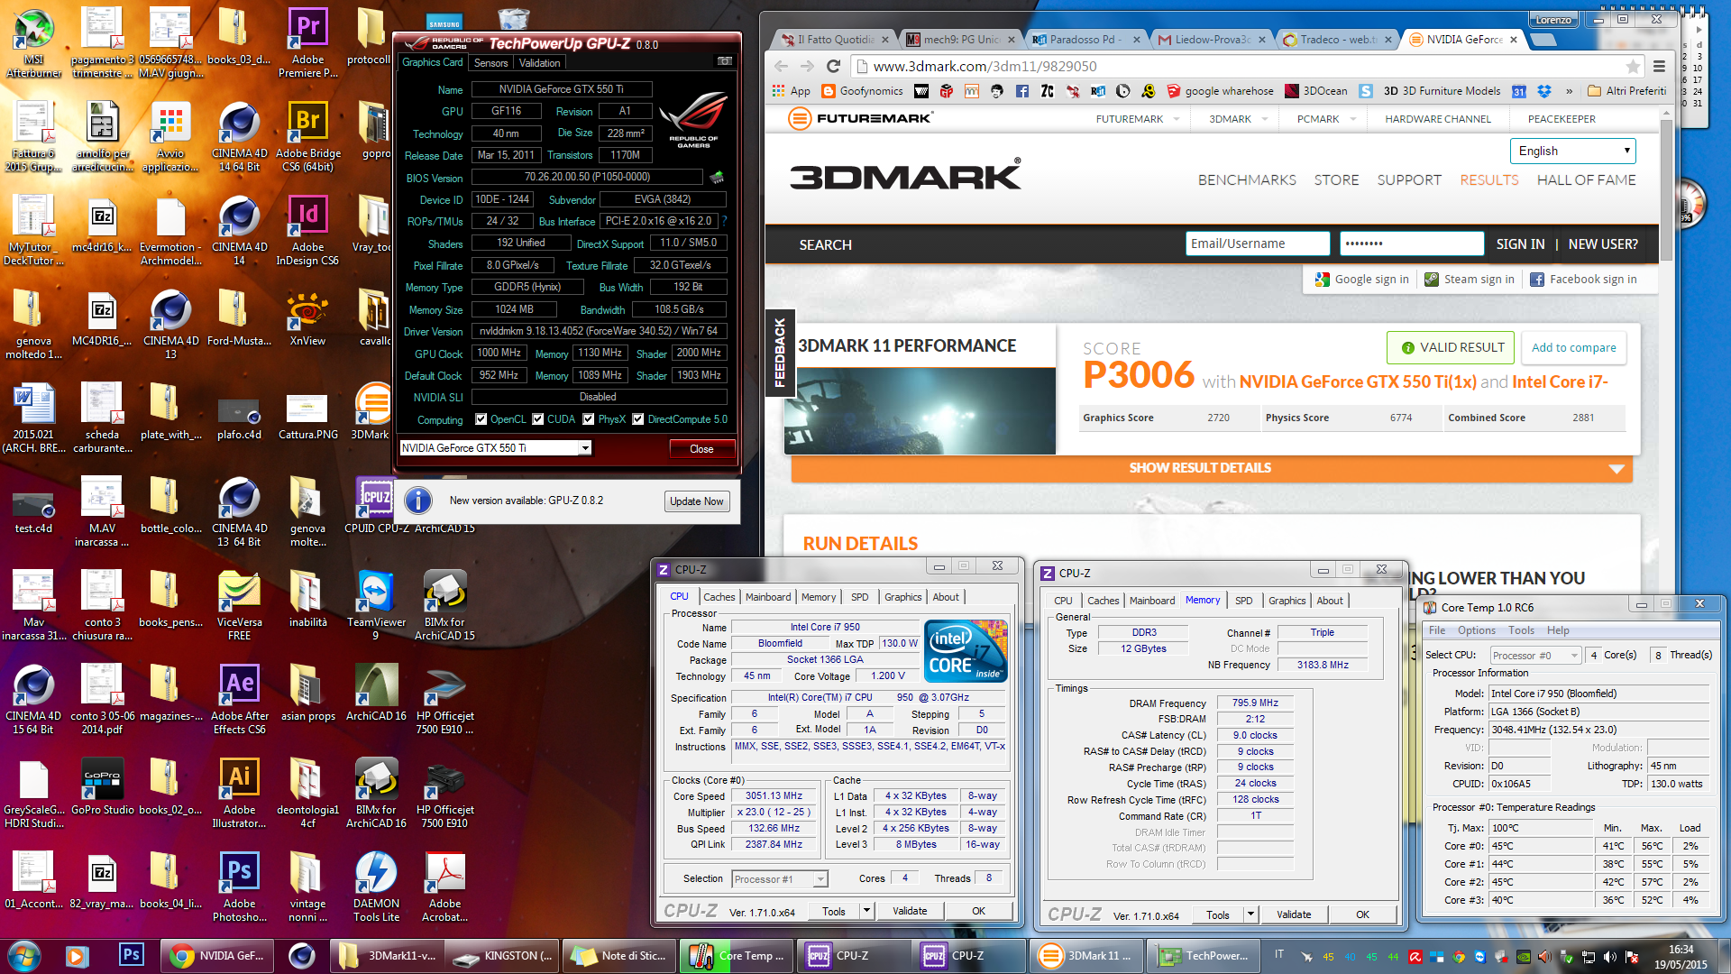Viewport: 1731px width, 974px height.
Task: Click Update Now for GPU-Z
Action: pyautogui.click(x=696, y=501)
